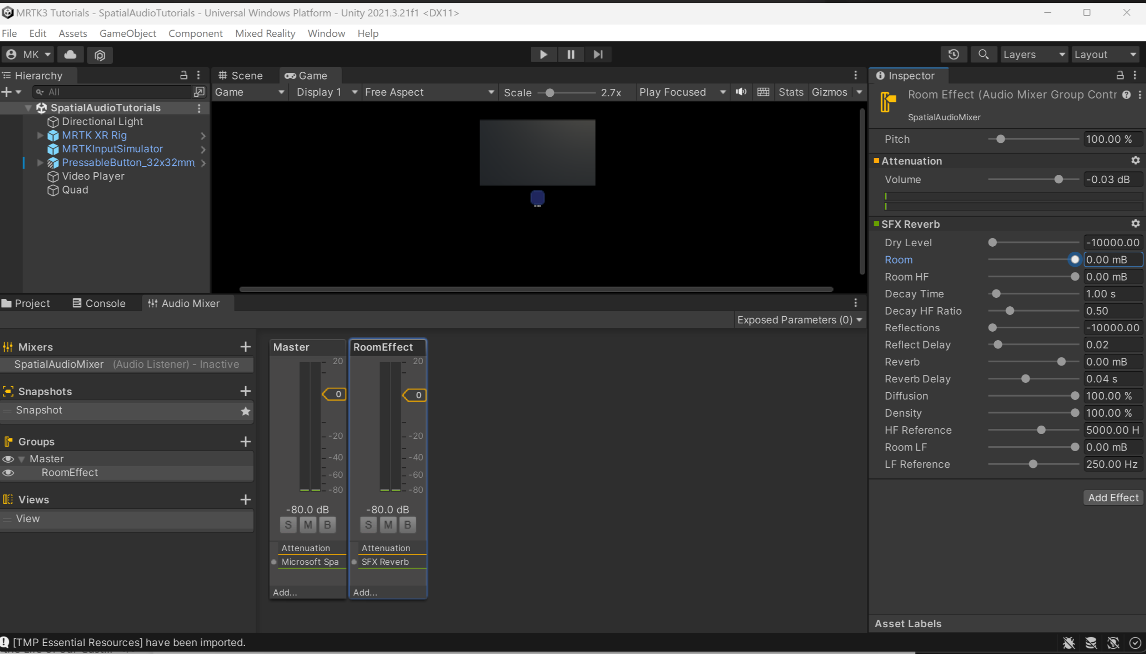
Task: Click the SFX Reverb settings gear
Action: (1135, 223)
